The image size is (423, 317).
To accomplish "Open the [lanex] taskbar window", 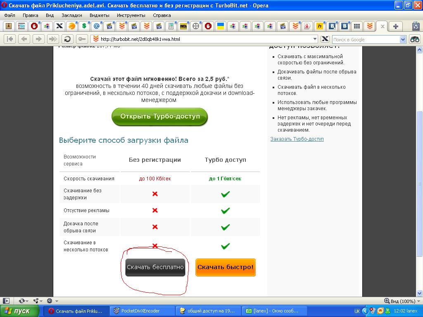I will [274, 311].
